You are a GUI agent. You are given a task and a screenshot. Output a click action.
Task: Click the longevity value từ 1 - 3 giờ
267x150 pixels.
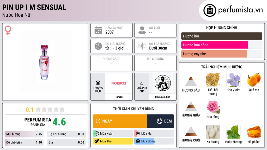click(114, 48)
